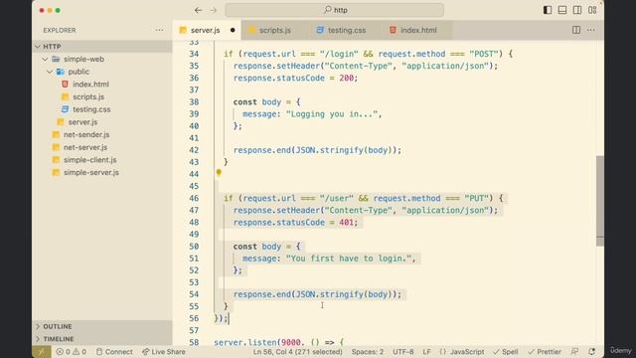Split the editor to the right

[x=576, y=30]
